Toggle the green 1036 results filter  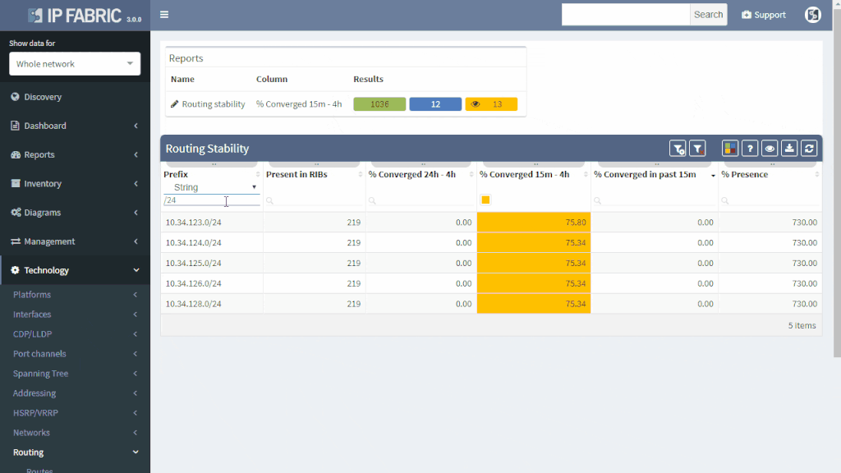pyautogui.click(x=379, y=104)
